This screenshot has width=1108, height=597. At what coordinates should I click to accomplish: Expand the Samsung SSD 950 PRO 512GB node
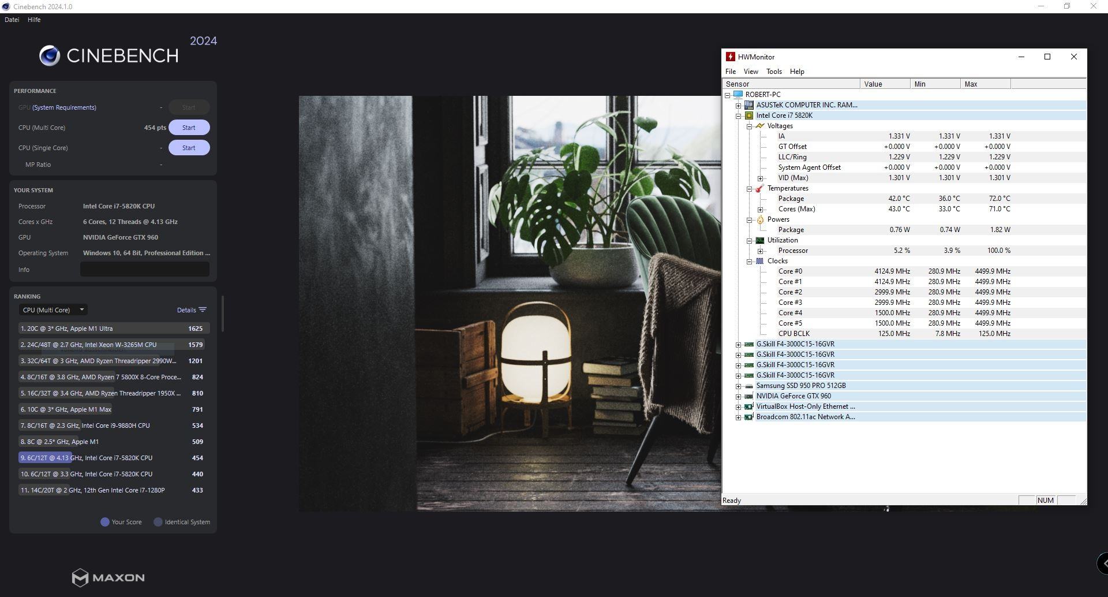[x=738, y=386]
